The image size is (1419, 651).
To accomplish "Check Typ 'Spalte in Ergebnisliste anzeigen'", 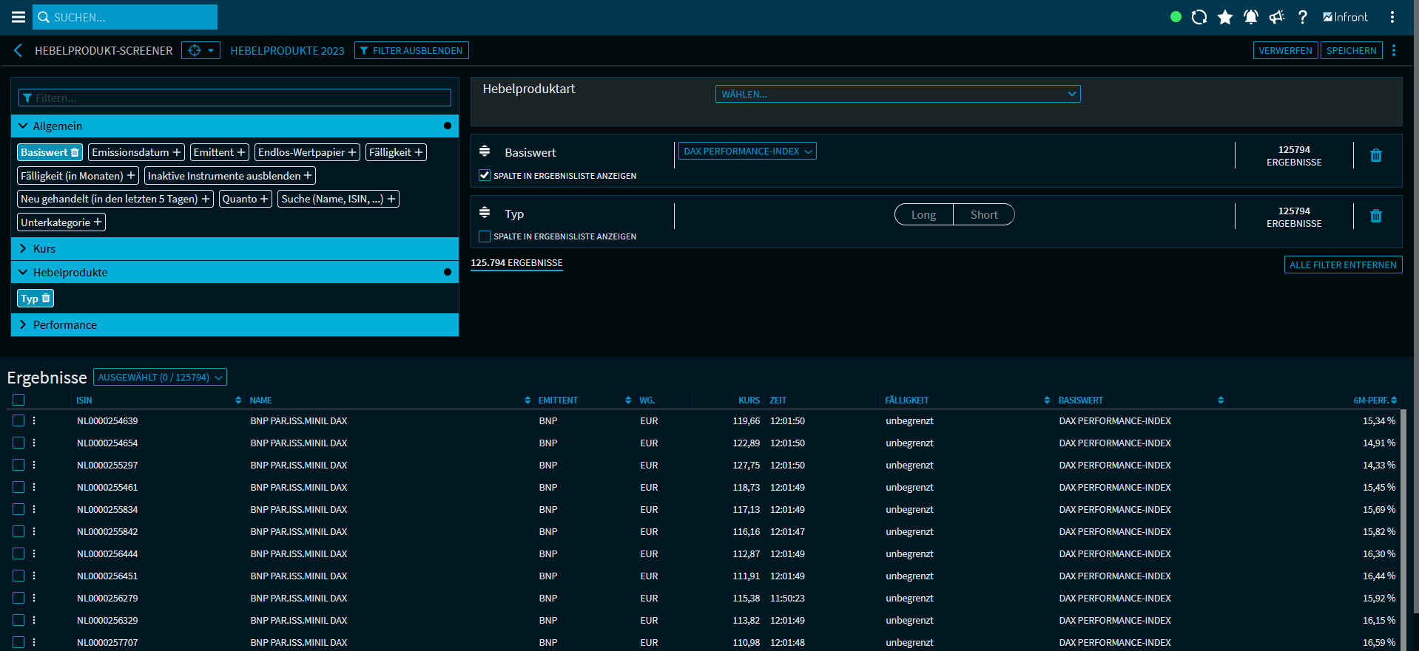I will tap(485, 236).
